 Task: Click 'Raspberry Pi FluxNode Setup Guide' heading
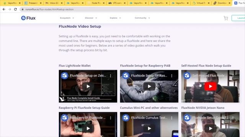(x=84, y=108)
